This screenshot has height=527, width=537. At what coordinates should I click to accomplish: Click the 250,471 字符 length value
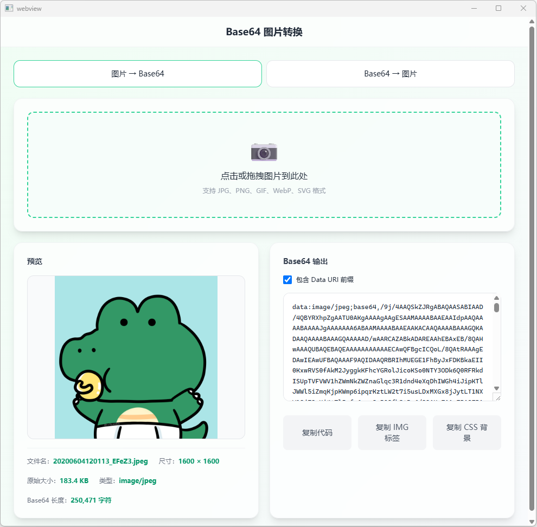click(91, 500)
